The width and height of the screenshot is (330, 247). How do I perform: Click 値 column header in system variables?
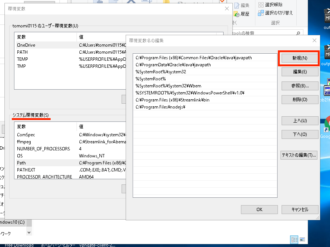(x=102, y=127)
